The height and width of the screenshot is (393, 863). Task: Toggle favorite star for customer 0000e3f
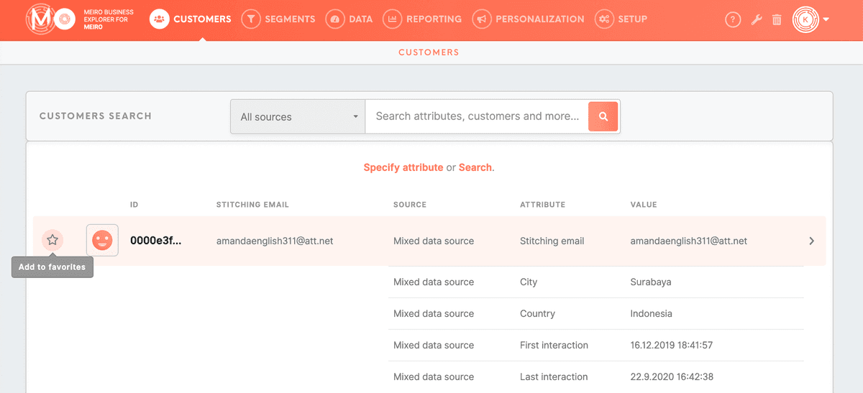tap(52, 240)
